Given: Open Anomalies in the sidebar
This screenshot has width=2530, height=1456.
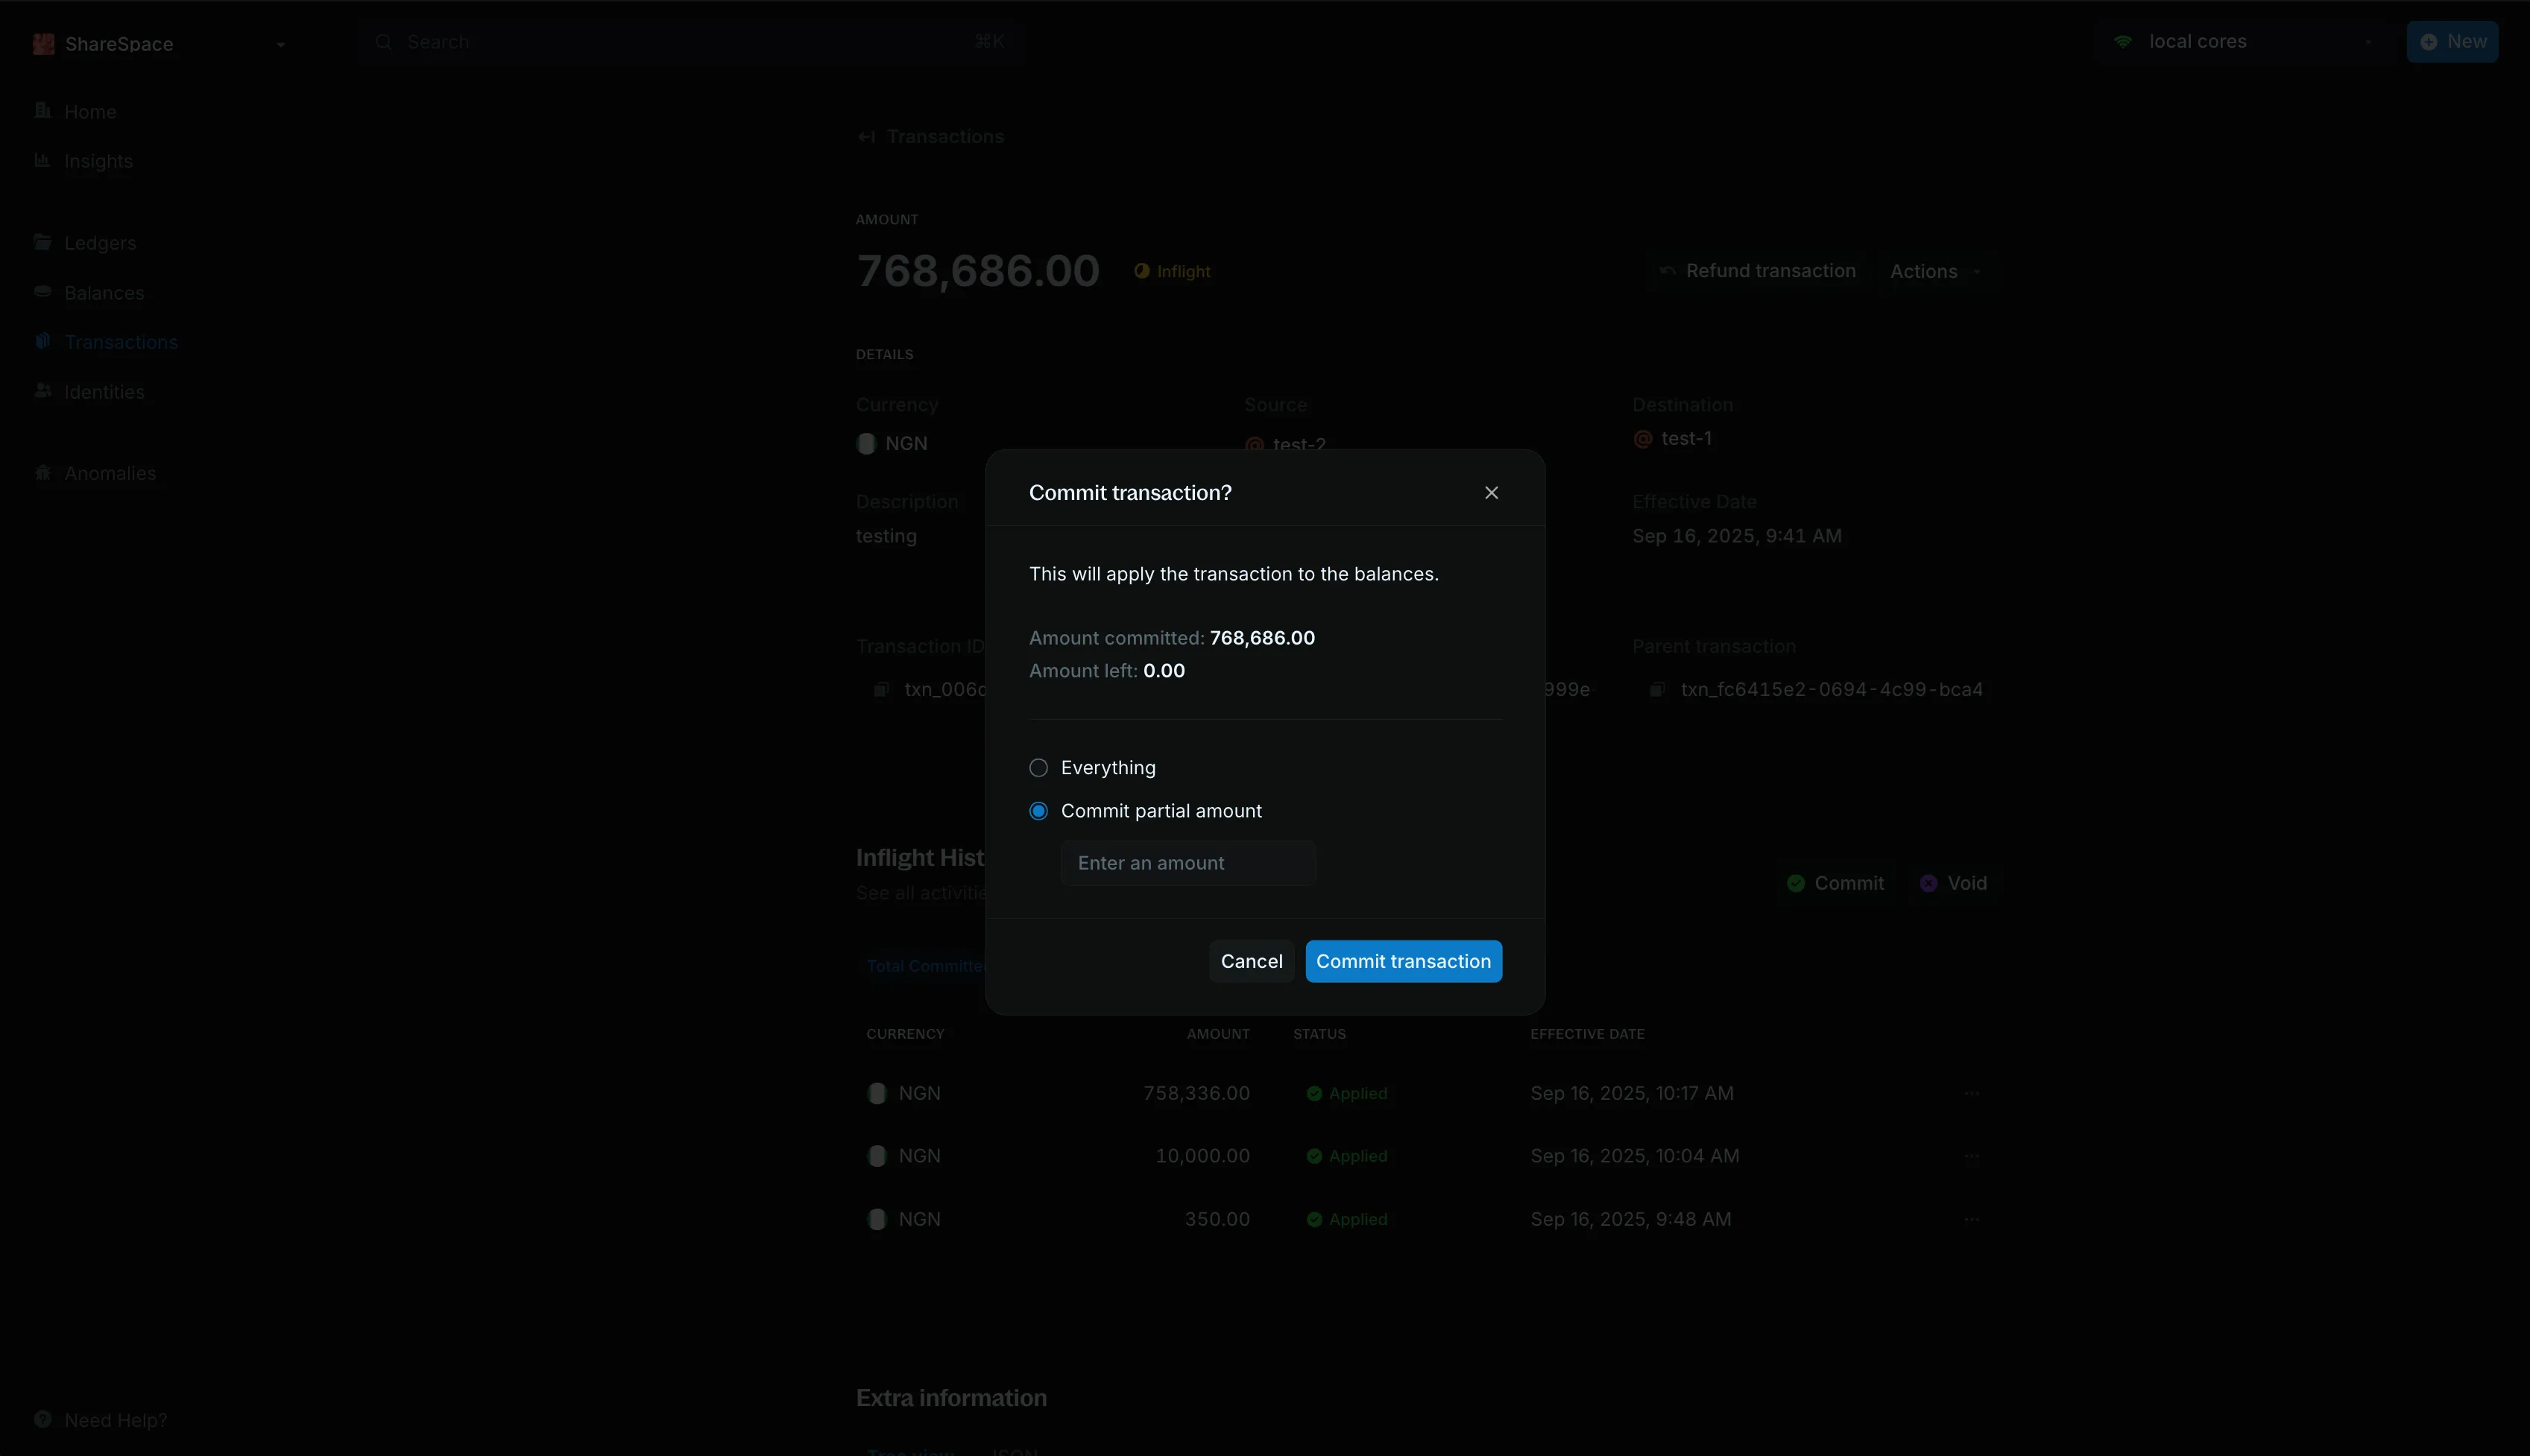Looking at the screenshot, I should [x=110, y=474].
